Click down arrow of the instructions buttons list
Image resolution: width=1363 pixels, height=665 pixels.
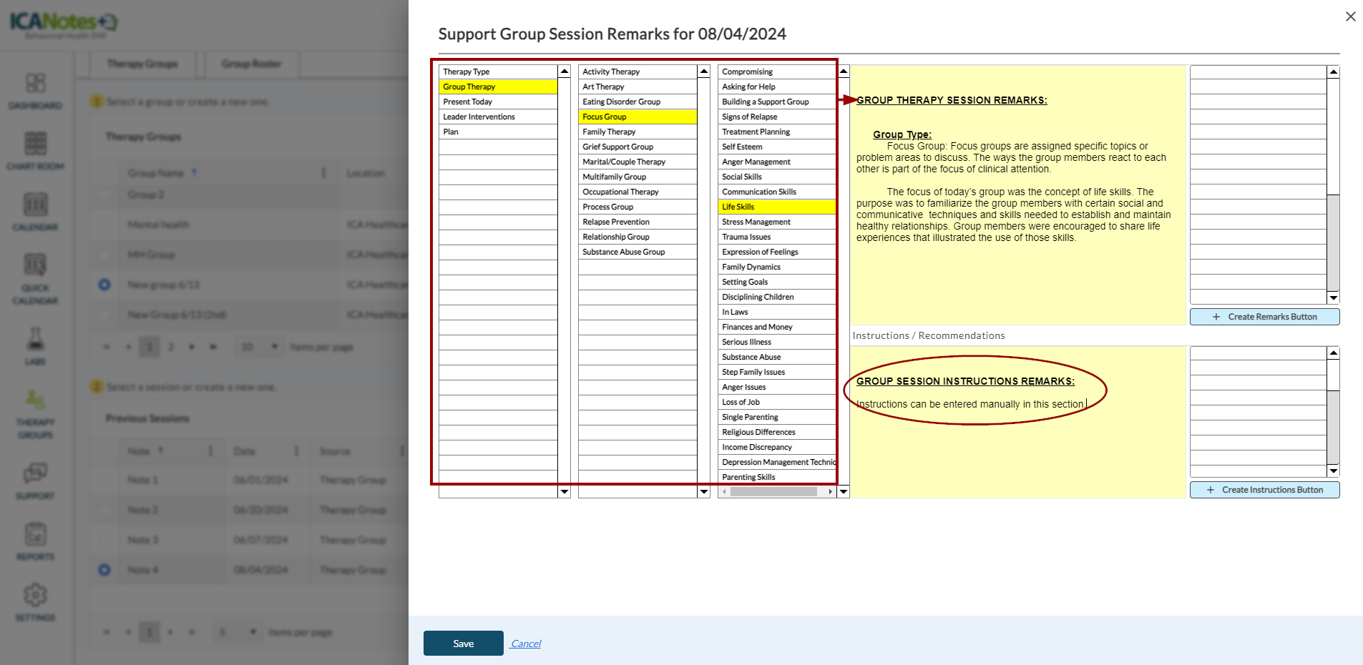pos(1333,471)
